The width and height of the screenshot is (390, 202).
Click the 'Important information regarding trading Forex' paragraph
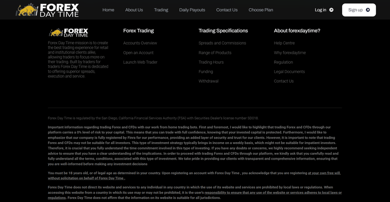point(193,146)
